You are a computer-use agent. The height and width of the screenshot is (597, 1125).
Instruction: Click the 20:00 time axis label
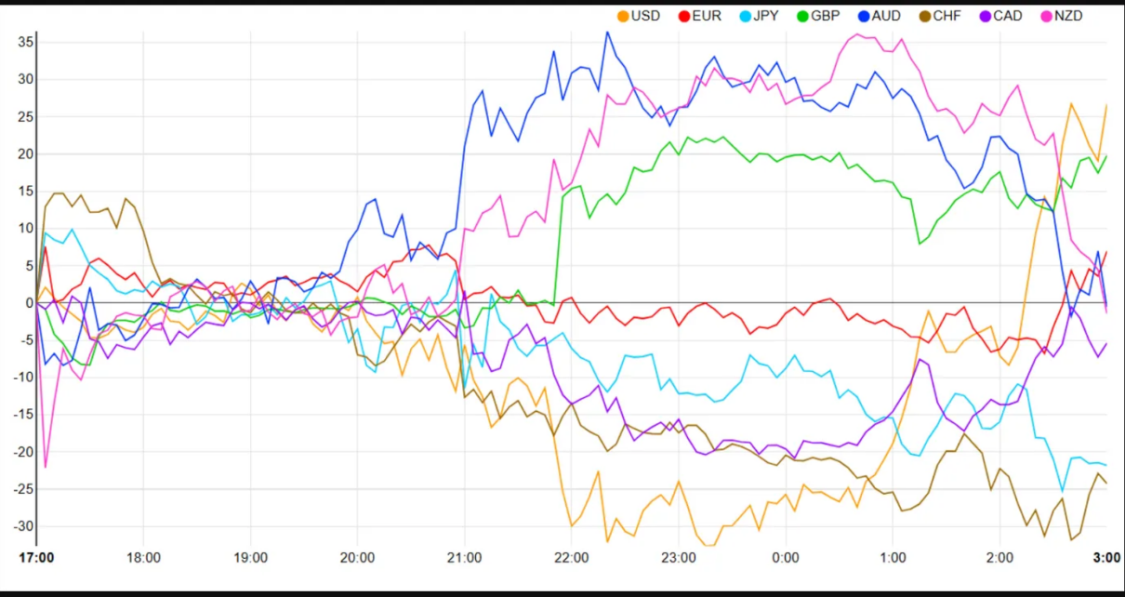click(357, 558)
